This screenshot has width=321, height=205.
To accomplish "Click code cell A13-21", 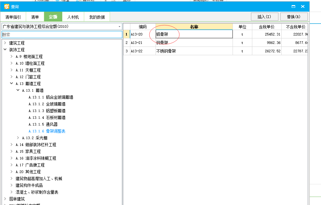I will coord(143,43).
